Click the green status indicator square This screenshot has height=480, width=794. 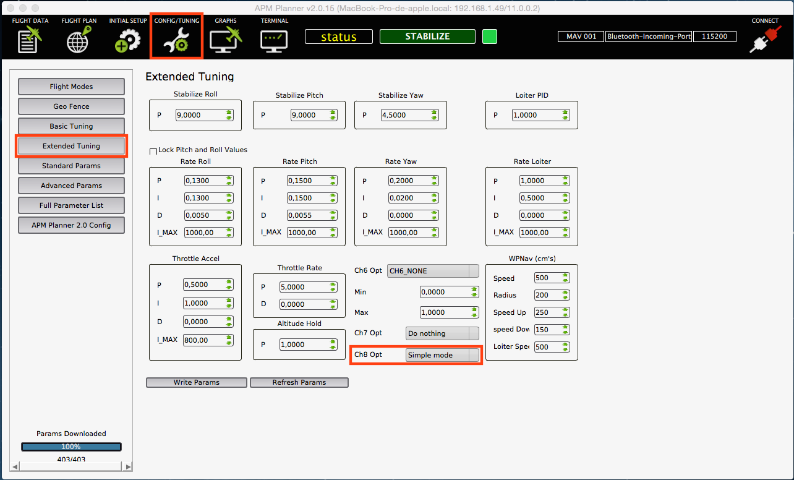tap(489, 36)
